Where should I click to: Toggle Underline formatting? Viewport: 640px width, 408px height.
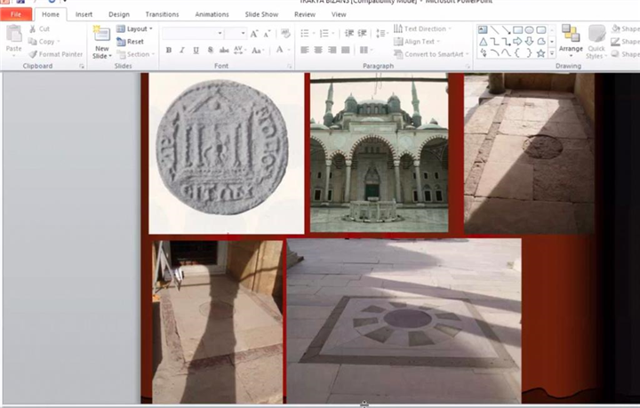click(x=196, y=50)
